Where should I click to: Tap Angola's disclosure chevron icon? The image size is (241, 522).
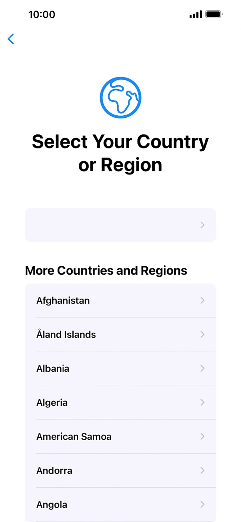point(202,504)
